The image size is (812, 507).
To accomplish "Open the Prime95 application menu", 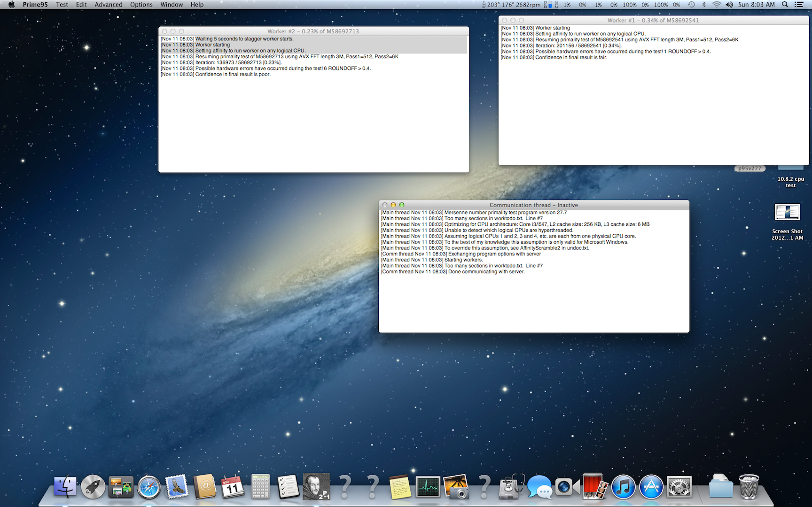I will point(35,5).
